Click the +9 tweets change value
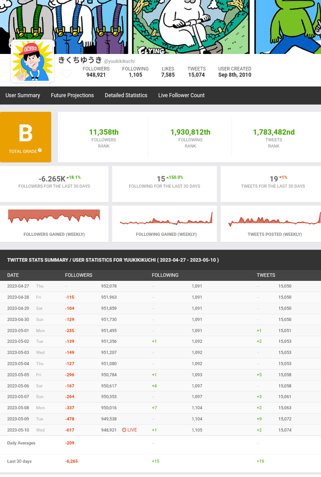321x477 pixels. (x=259, y=419)
